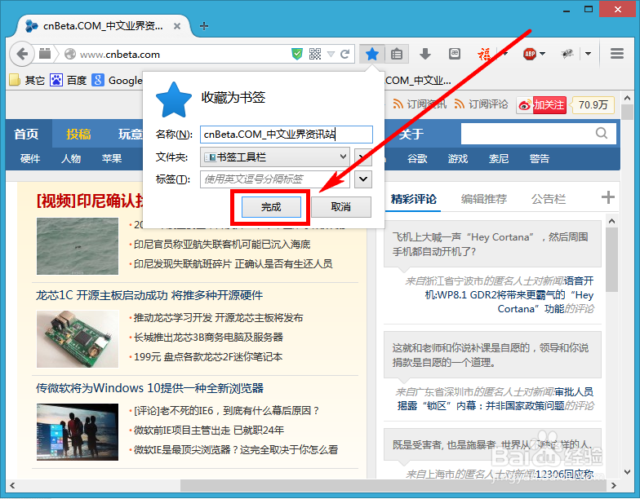Switch to the 精彩评论 tab
This screenshot has width=640, height=499.
click(x=413, y=199)
